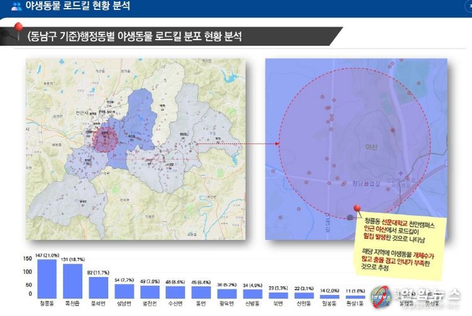472x316 pixels.
Task: Select the 풍세면 bar showing 82
Action: 98,287
